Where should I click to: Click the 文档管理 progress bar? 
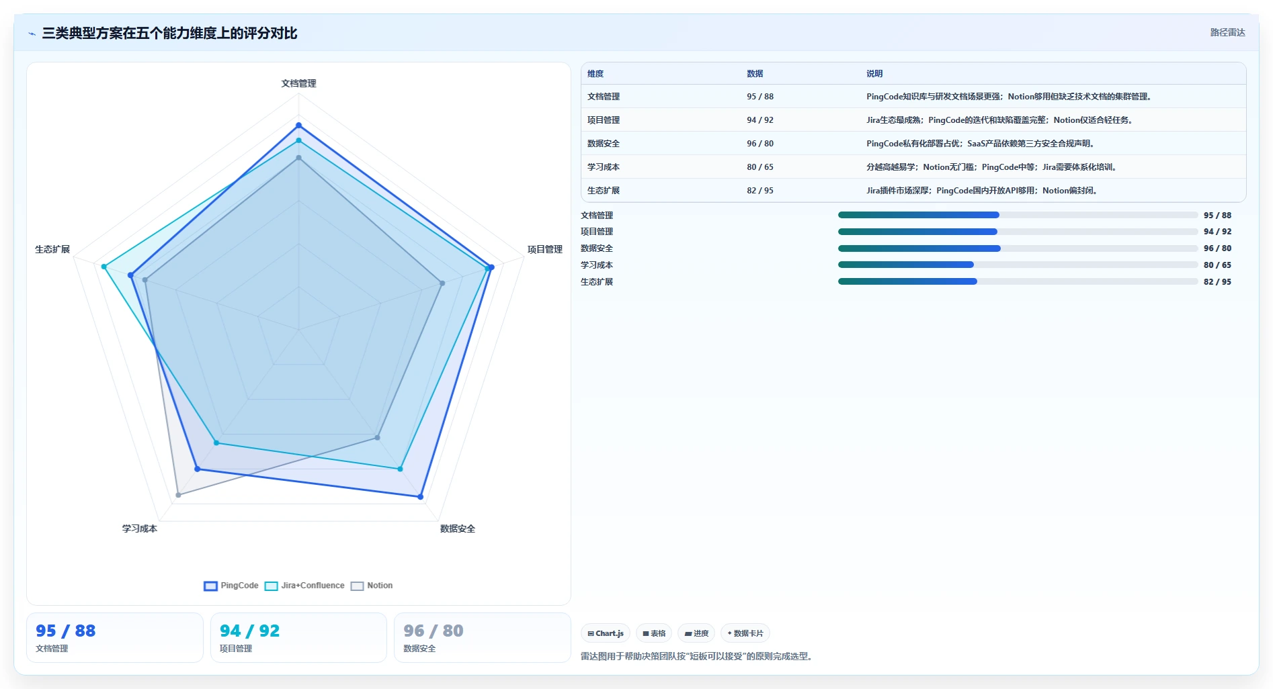click(x=1018, y=215)
